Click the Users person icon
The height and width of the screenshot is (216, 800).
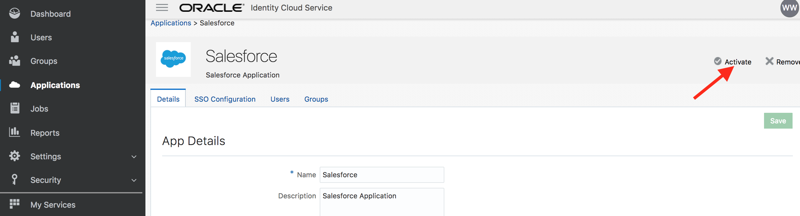pos(15,37)
